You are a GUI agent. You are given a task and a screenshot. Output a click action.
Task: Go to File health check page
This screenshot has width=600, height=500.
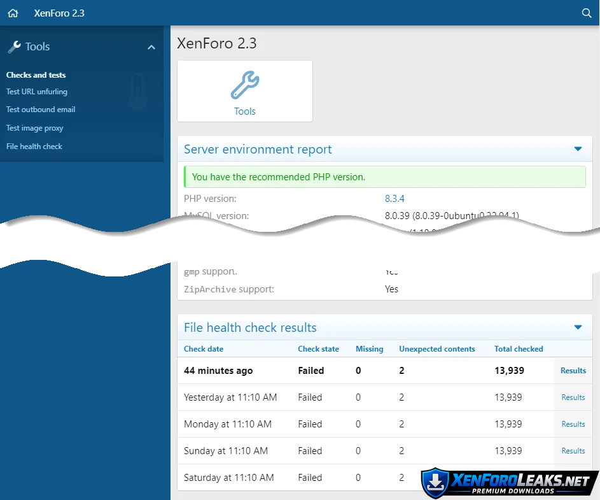point(34,146)
